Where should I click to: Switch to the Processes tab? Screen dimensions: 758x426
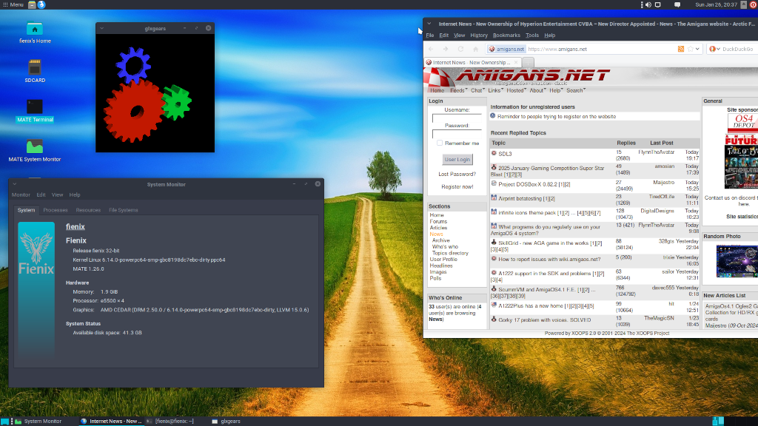[x=55, y=210]
